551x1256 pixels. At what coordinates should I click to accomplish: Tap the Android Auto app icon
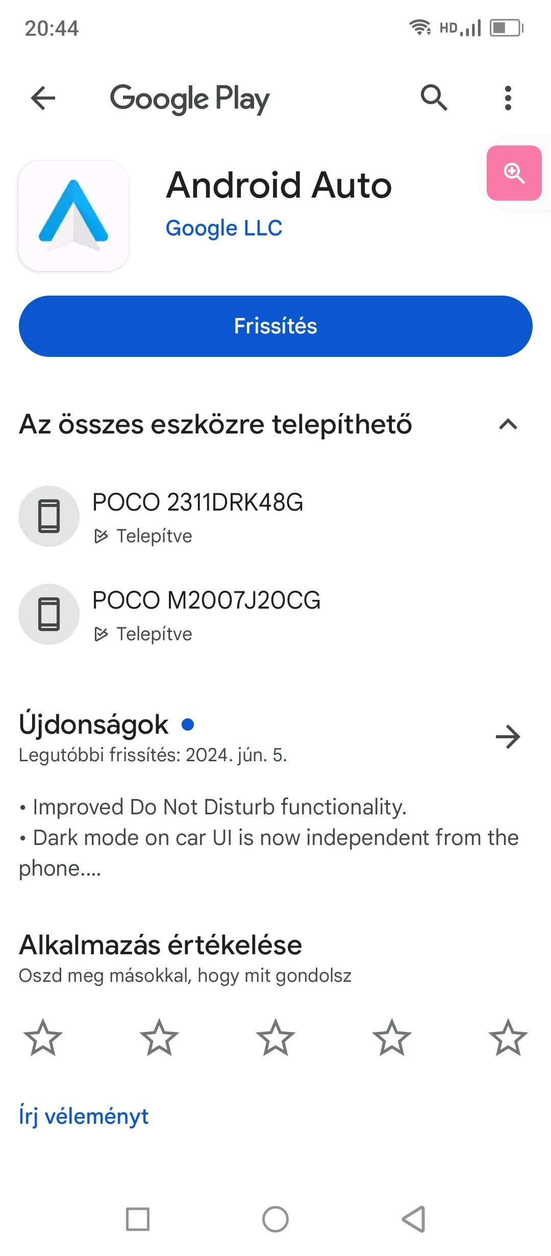pyautogui.click(x=73, y=216)
